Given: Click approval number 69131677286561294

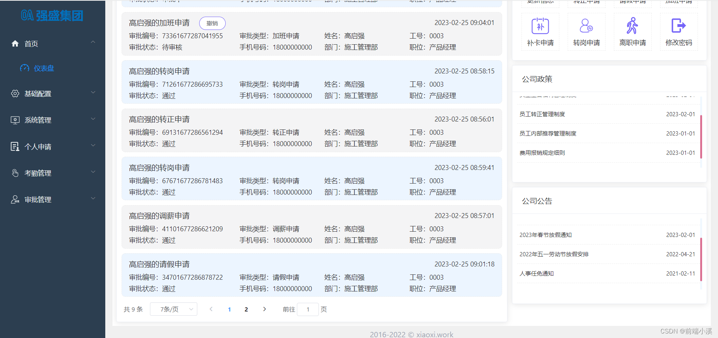Looking at the screenshot, I should pos(192,132).
